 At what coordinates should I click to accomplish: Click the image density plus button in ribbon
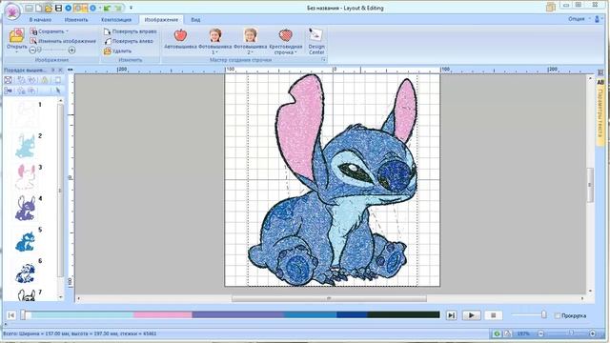tap(71, 50)
